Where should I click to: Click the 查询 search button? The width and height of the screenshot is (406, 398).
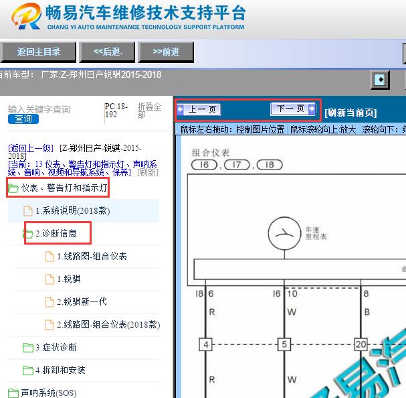[23, 119]
